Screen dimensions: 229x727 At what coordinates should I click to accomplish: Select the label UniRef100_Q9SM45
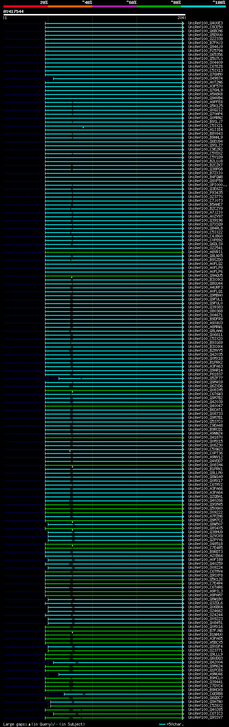point(205,505)
